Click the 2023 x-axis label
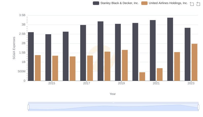 [191, 83]
